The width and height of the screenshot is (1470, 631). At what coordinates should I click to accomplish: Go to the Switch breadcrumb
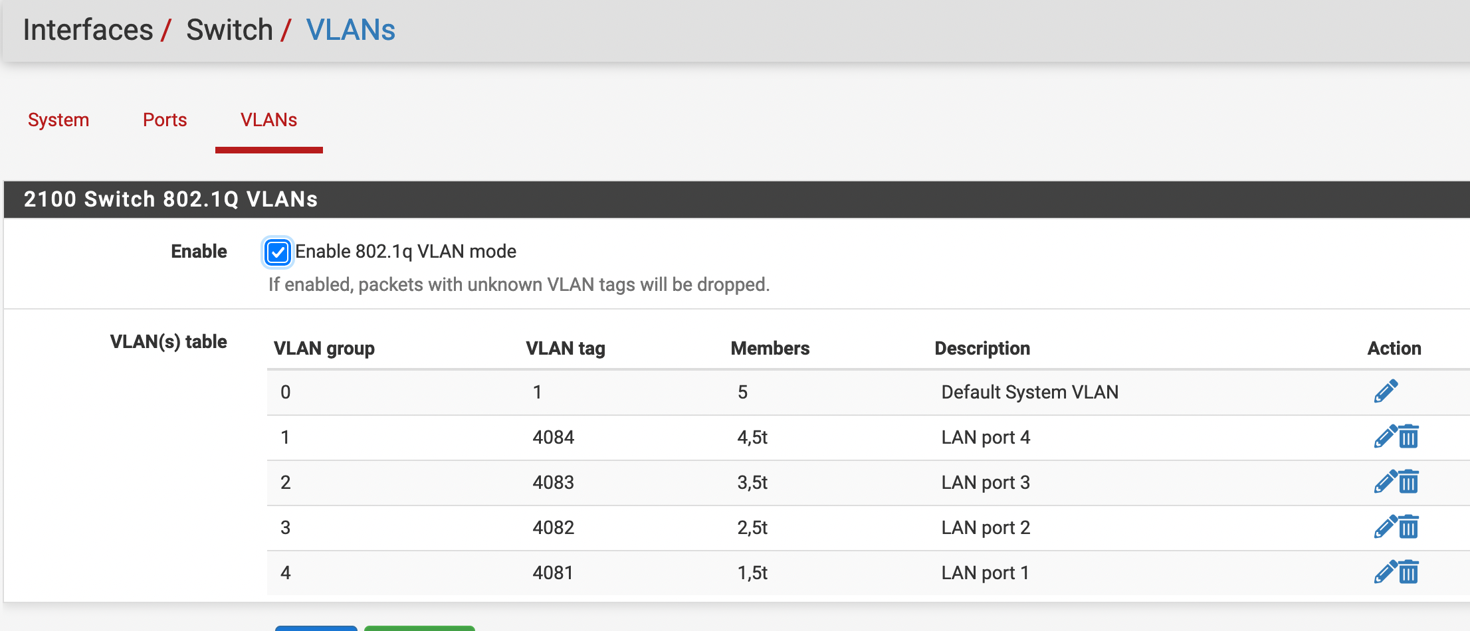[229, 31]
